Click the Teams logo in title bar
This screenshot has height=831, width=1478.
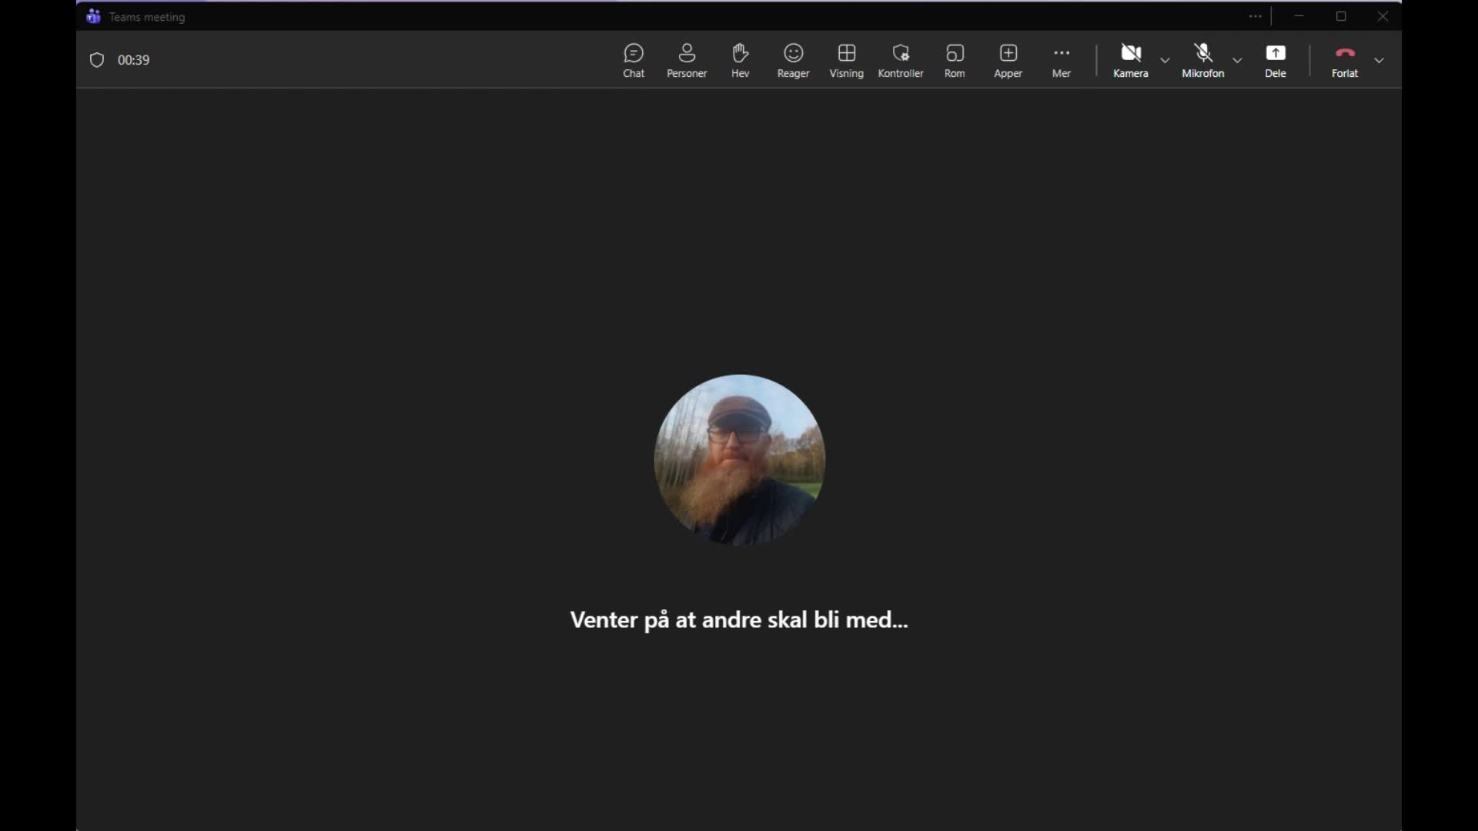(93, 16)
